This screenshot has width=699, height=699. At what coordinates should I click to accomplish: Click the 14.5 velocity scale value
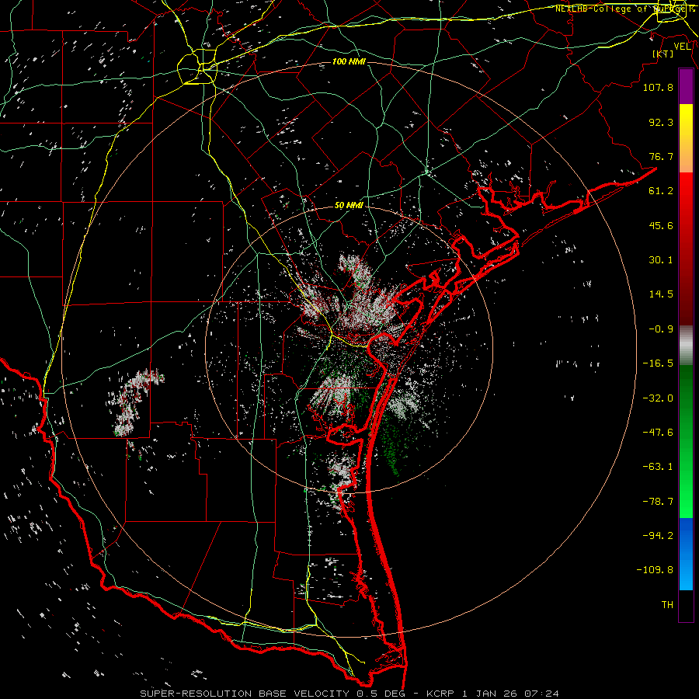(x=661, y=294)
